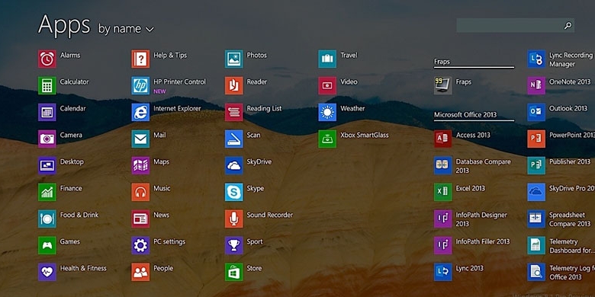Open the SkyDrive cloud icon
This screenshot has width=595, height=297.
click(233, 165)
